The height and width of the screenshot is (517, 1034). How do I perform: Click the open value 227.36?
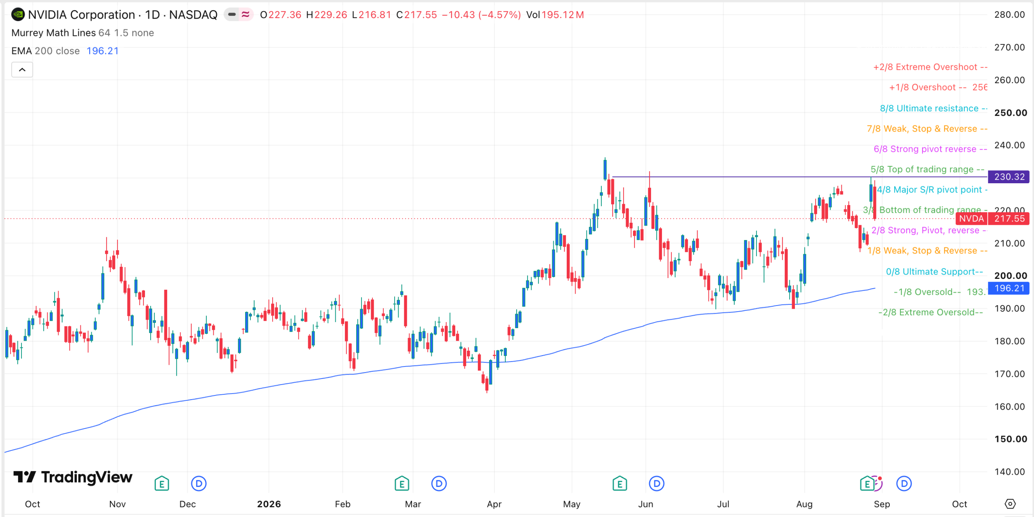tap(285, 15)
